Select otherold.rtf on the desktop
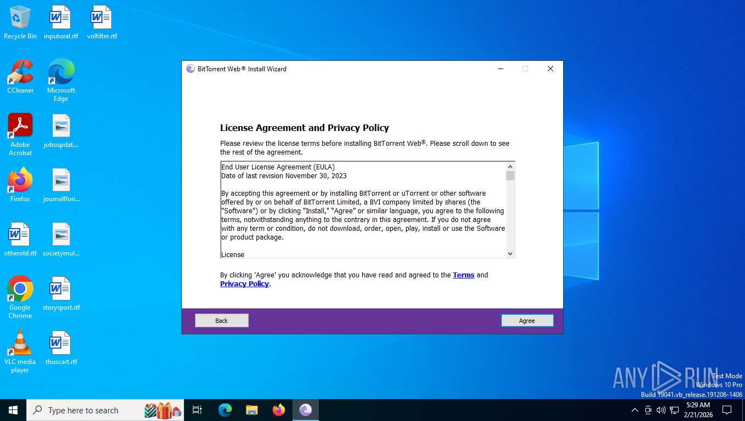 tap(20, 240)
